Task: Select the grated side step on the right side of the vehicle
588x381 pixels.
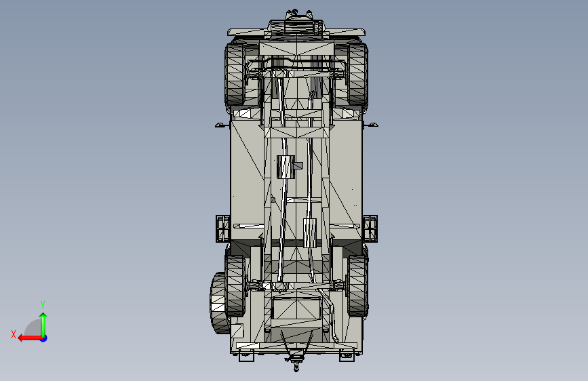Action: tap(370, 228)
